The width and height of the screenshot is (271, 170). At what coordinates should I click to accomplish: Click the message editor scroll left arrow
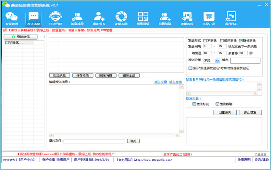(x=51, y=135)
